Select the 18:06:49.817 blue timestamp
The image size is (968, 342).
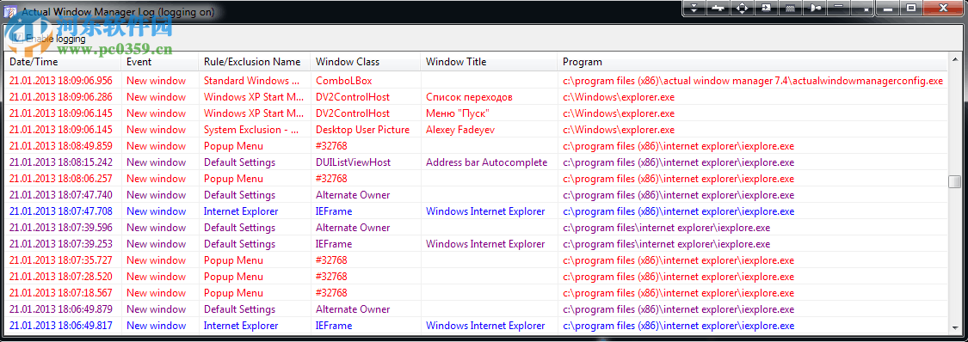[x=61, y=326]
